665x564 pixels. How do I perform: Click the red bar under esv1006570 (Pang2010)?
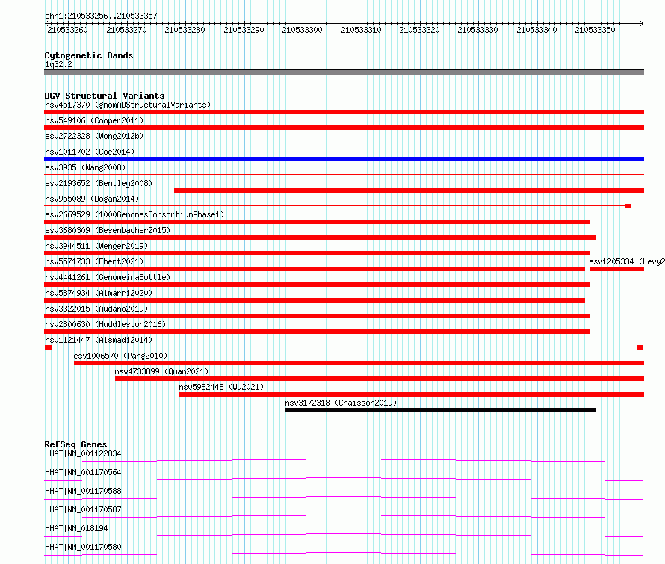coord(359,363)
